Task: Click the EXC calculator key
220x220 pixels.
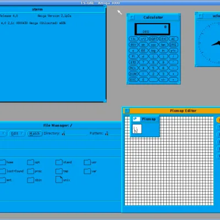Action: point(133,80)
